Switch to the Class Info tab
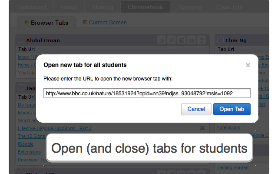This screenshot has width=278, height=174. pos(229,7)
